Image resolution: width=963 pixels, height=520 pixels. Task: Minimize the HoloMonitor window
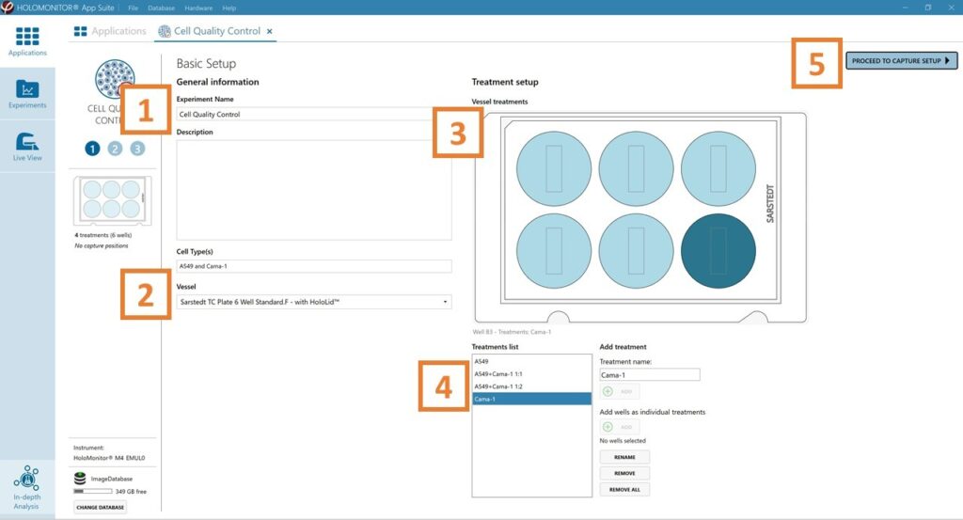coord(905,8)
